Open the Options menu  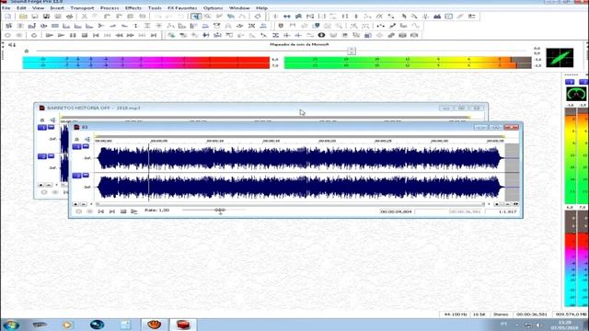(x=213, y=8)
